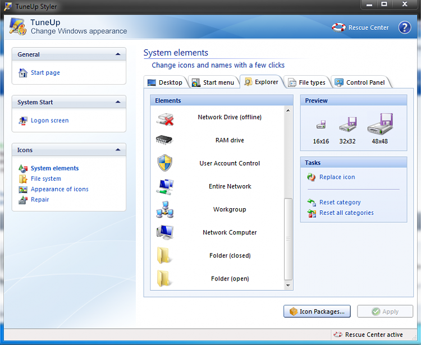
Task: Select the "Folder (open)" label
Action: coord(230,279)
